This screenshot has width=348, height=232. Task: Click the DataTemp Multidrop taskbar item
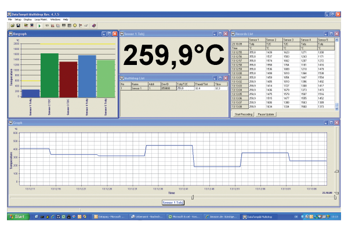pos(259,217)
